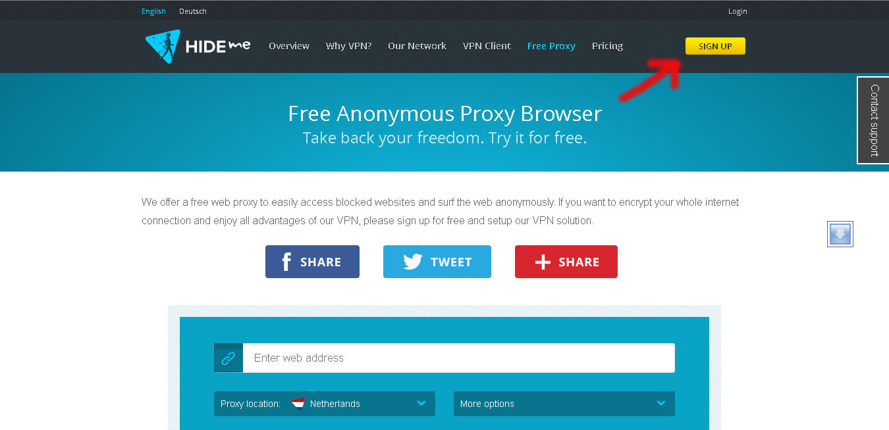889x430 pixels.
Task: Switch language to Deutsch
Action: point(193,11)
